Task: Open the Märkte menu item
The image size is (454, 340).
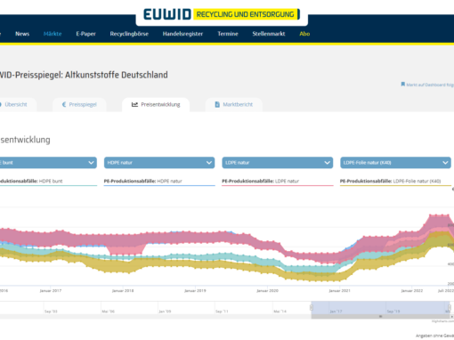Action: point(53,34)
